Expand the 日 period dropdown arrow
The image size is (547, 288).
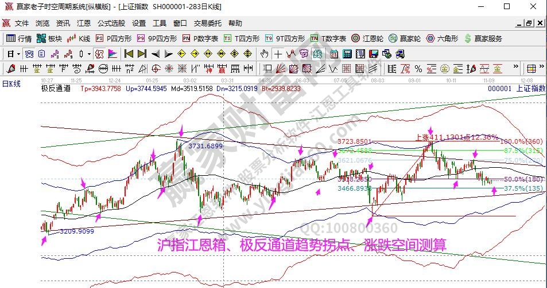(x=19, y=54)
